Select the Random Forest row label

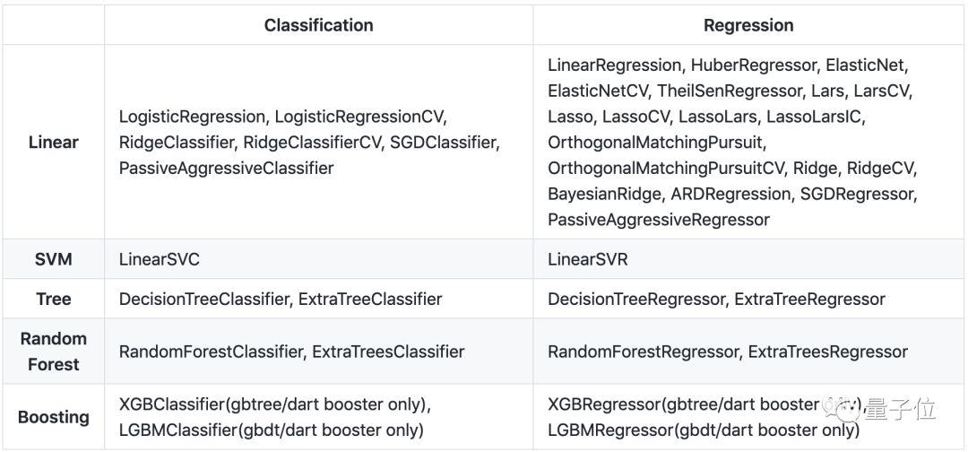(54, 352)
